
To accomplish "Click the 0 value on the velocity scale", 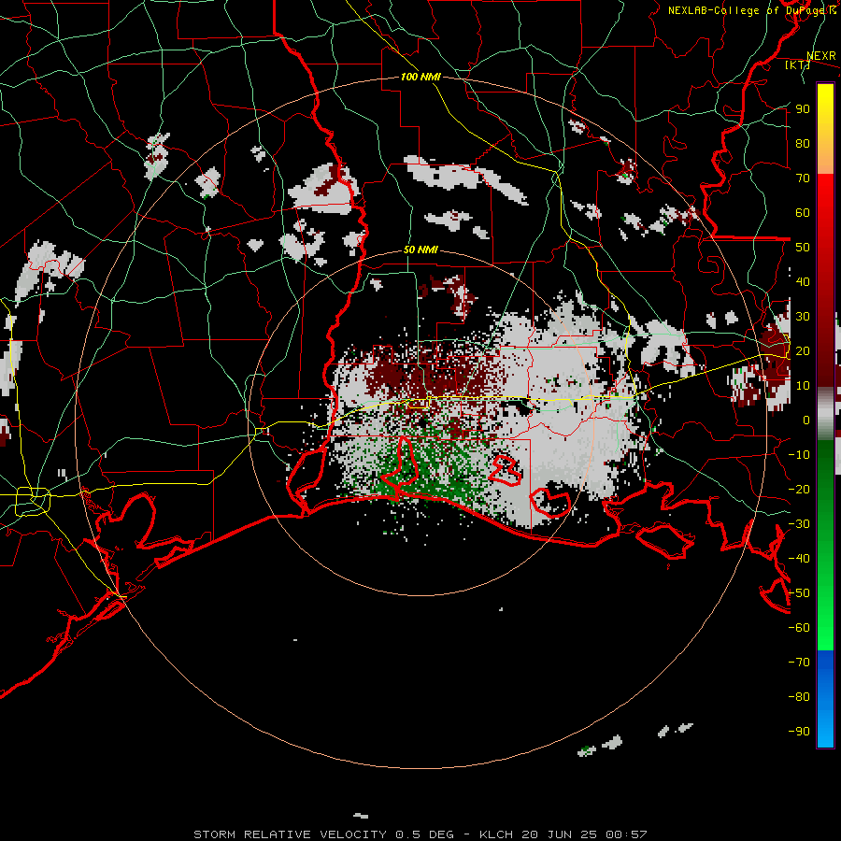I will pyautogui.click(x=806, y=420).
